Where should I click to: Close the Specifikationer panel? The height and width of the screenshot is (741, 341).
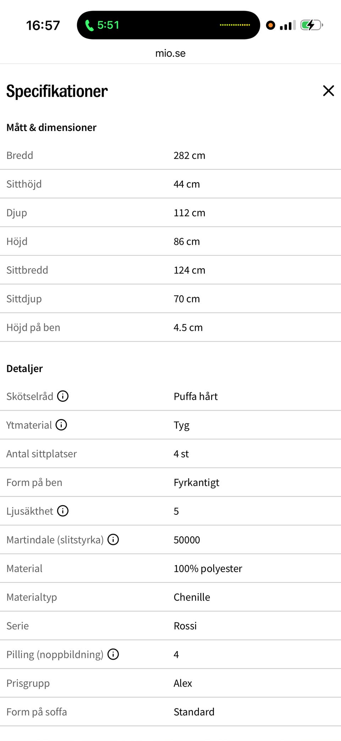coord(329,91)
